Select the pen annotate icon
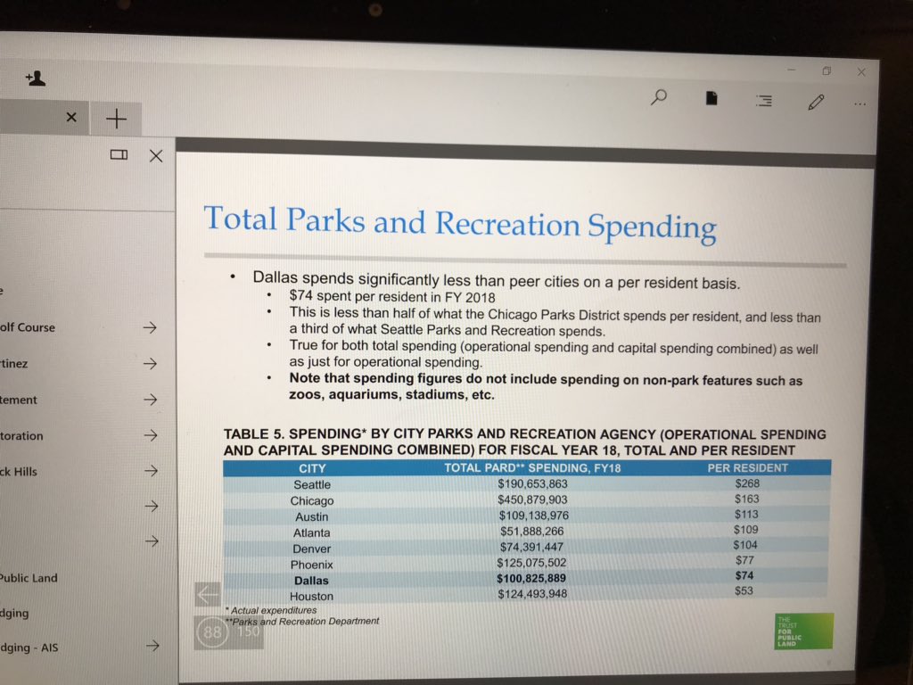913x685 pixels. click(816, 102)
